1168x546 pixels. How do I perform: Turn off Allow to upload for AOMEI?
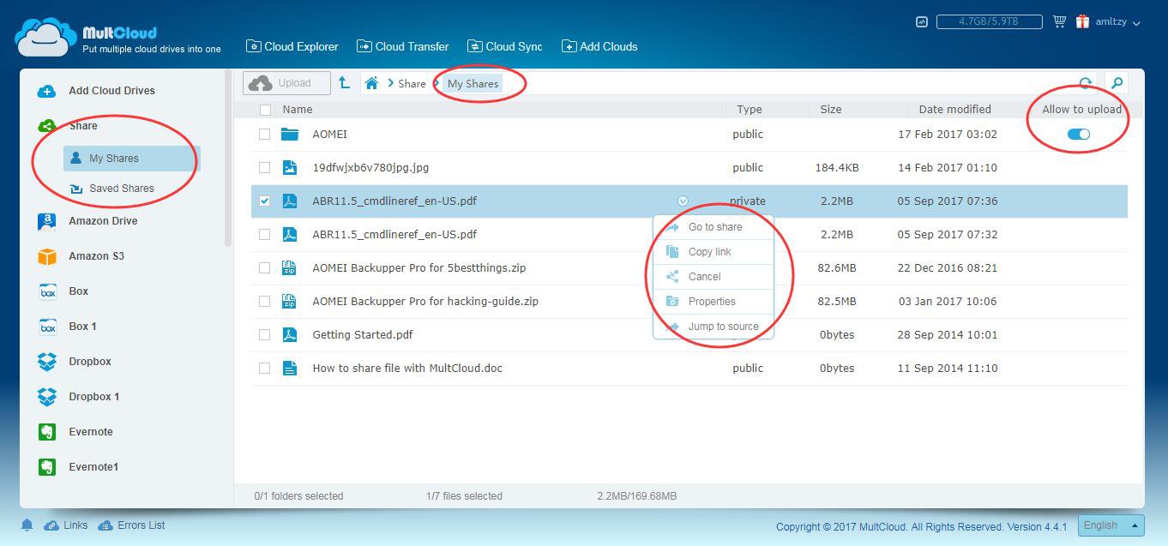click(1078, 134)
